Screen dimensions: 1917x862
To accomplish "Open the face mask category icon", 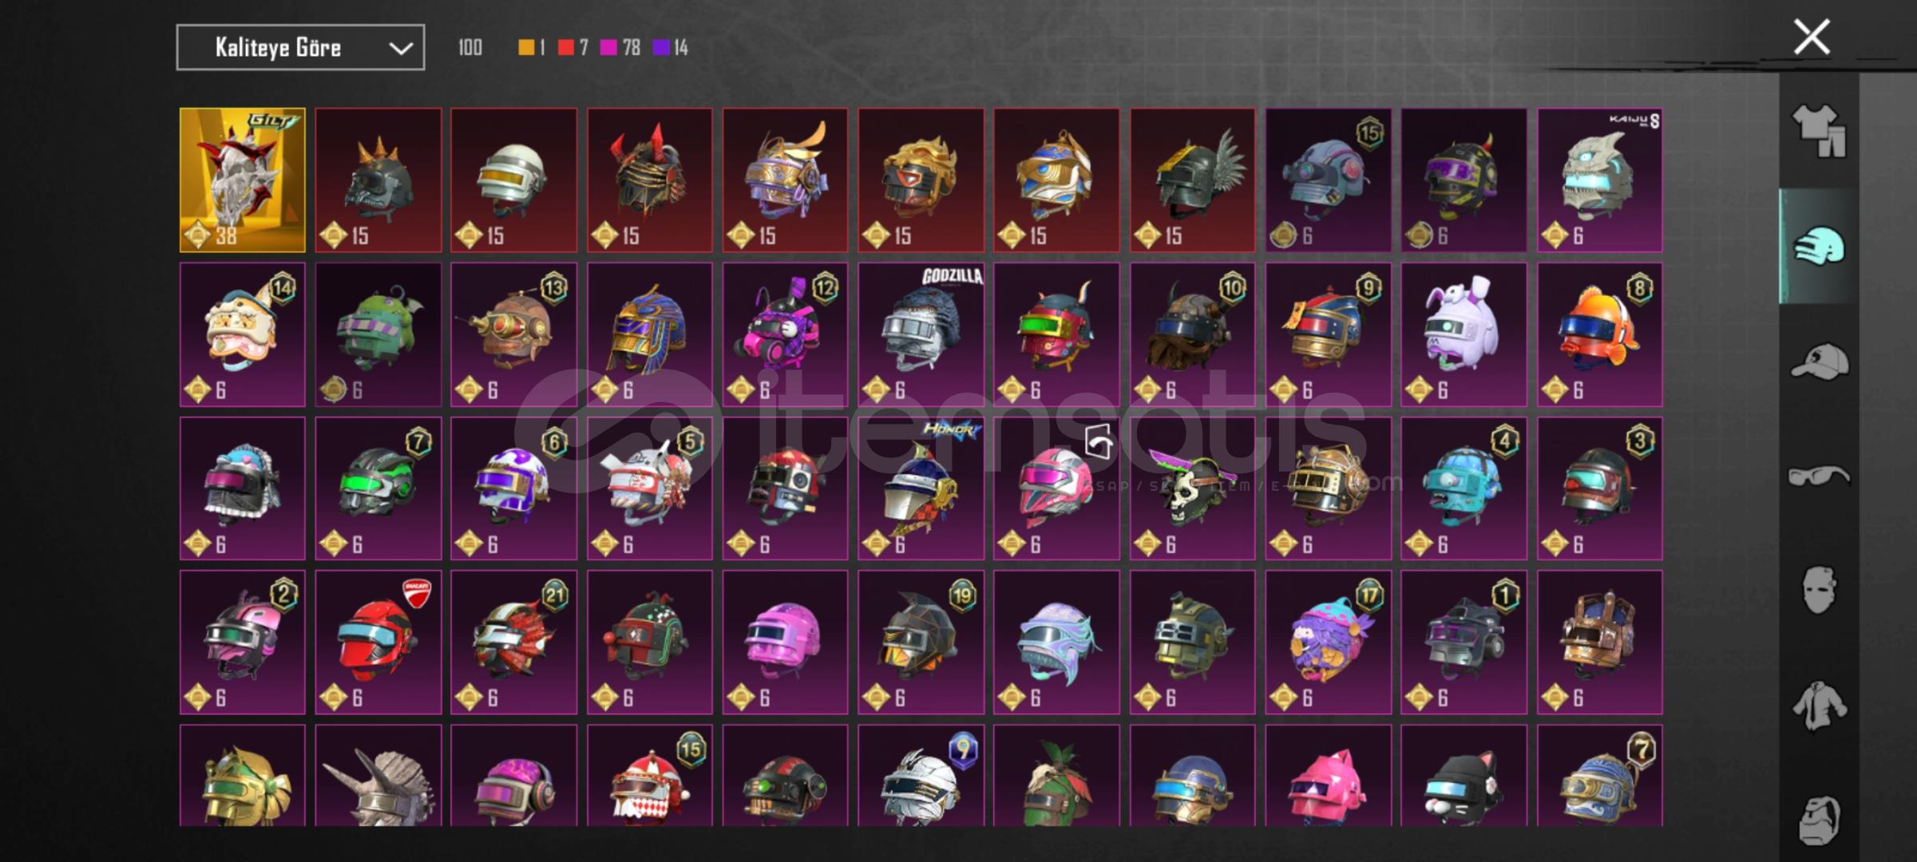I will pos(1819,591).
